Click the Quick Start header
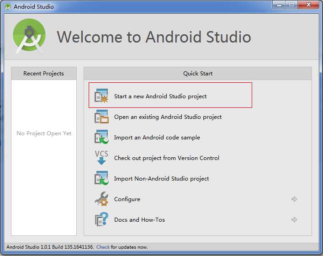 point(198,74)
